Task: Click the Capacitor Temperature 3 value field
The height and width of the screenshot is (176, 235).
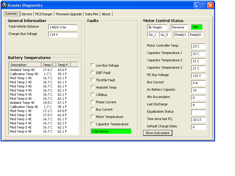Action: tap(199, 68)
